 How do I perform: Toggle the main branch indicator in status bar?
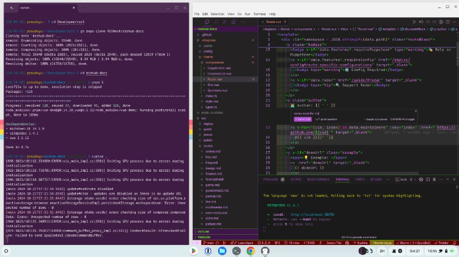210,243
